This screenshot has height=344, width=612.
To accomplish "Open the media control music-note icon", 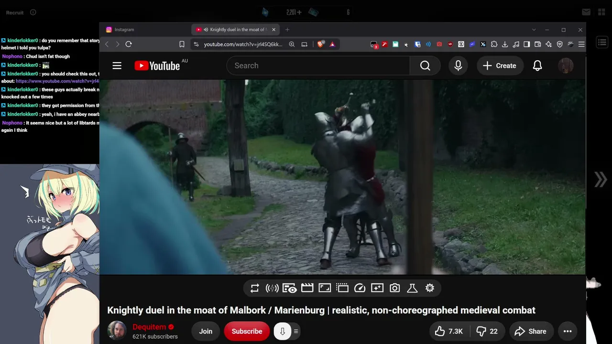I will coord(516,44).
